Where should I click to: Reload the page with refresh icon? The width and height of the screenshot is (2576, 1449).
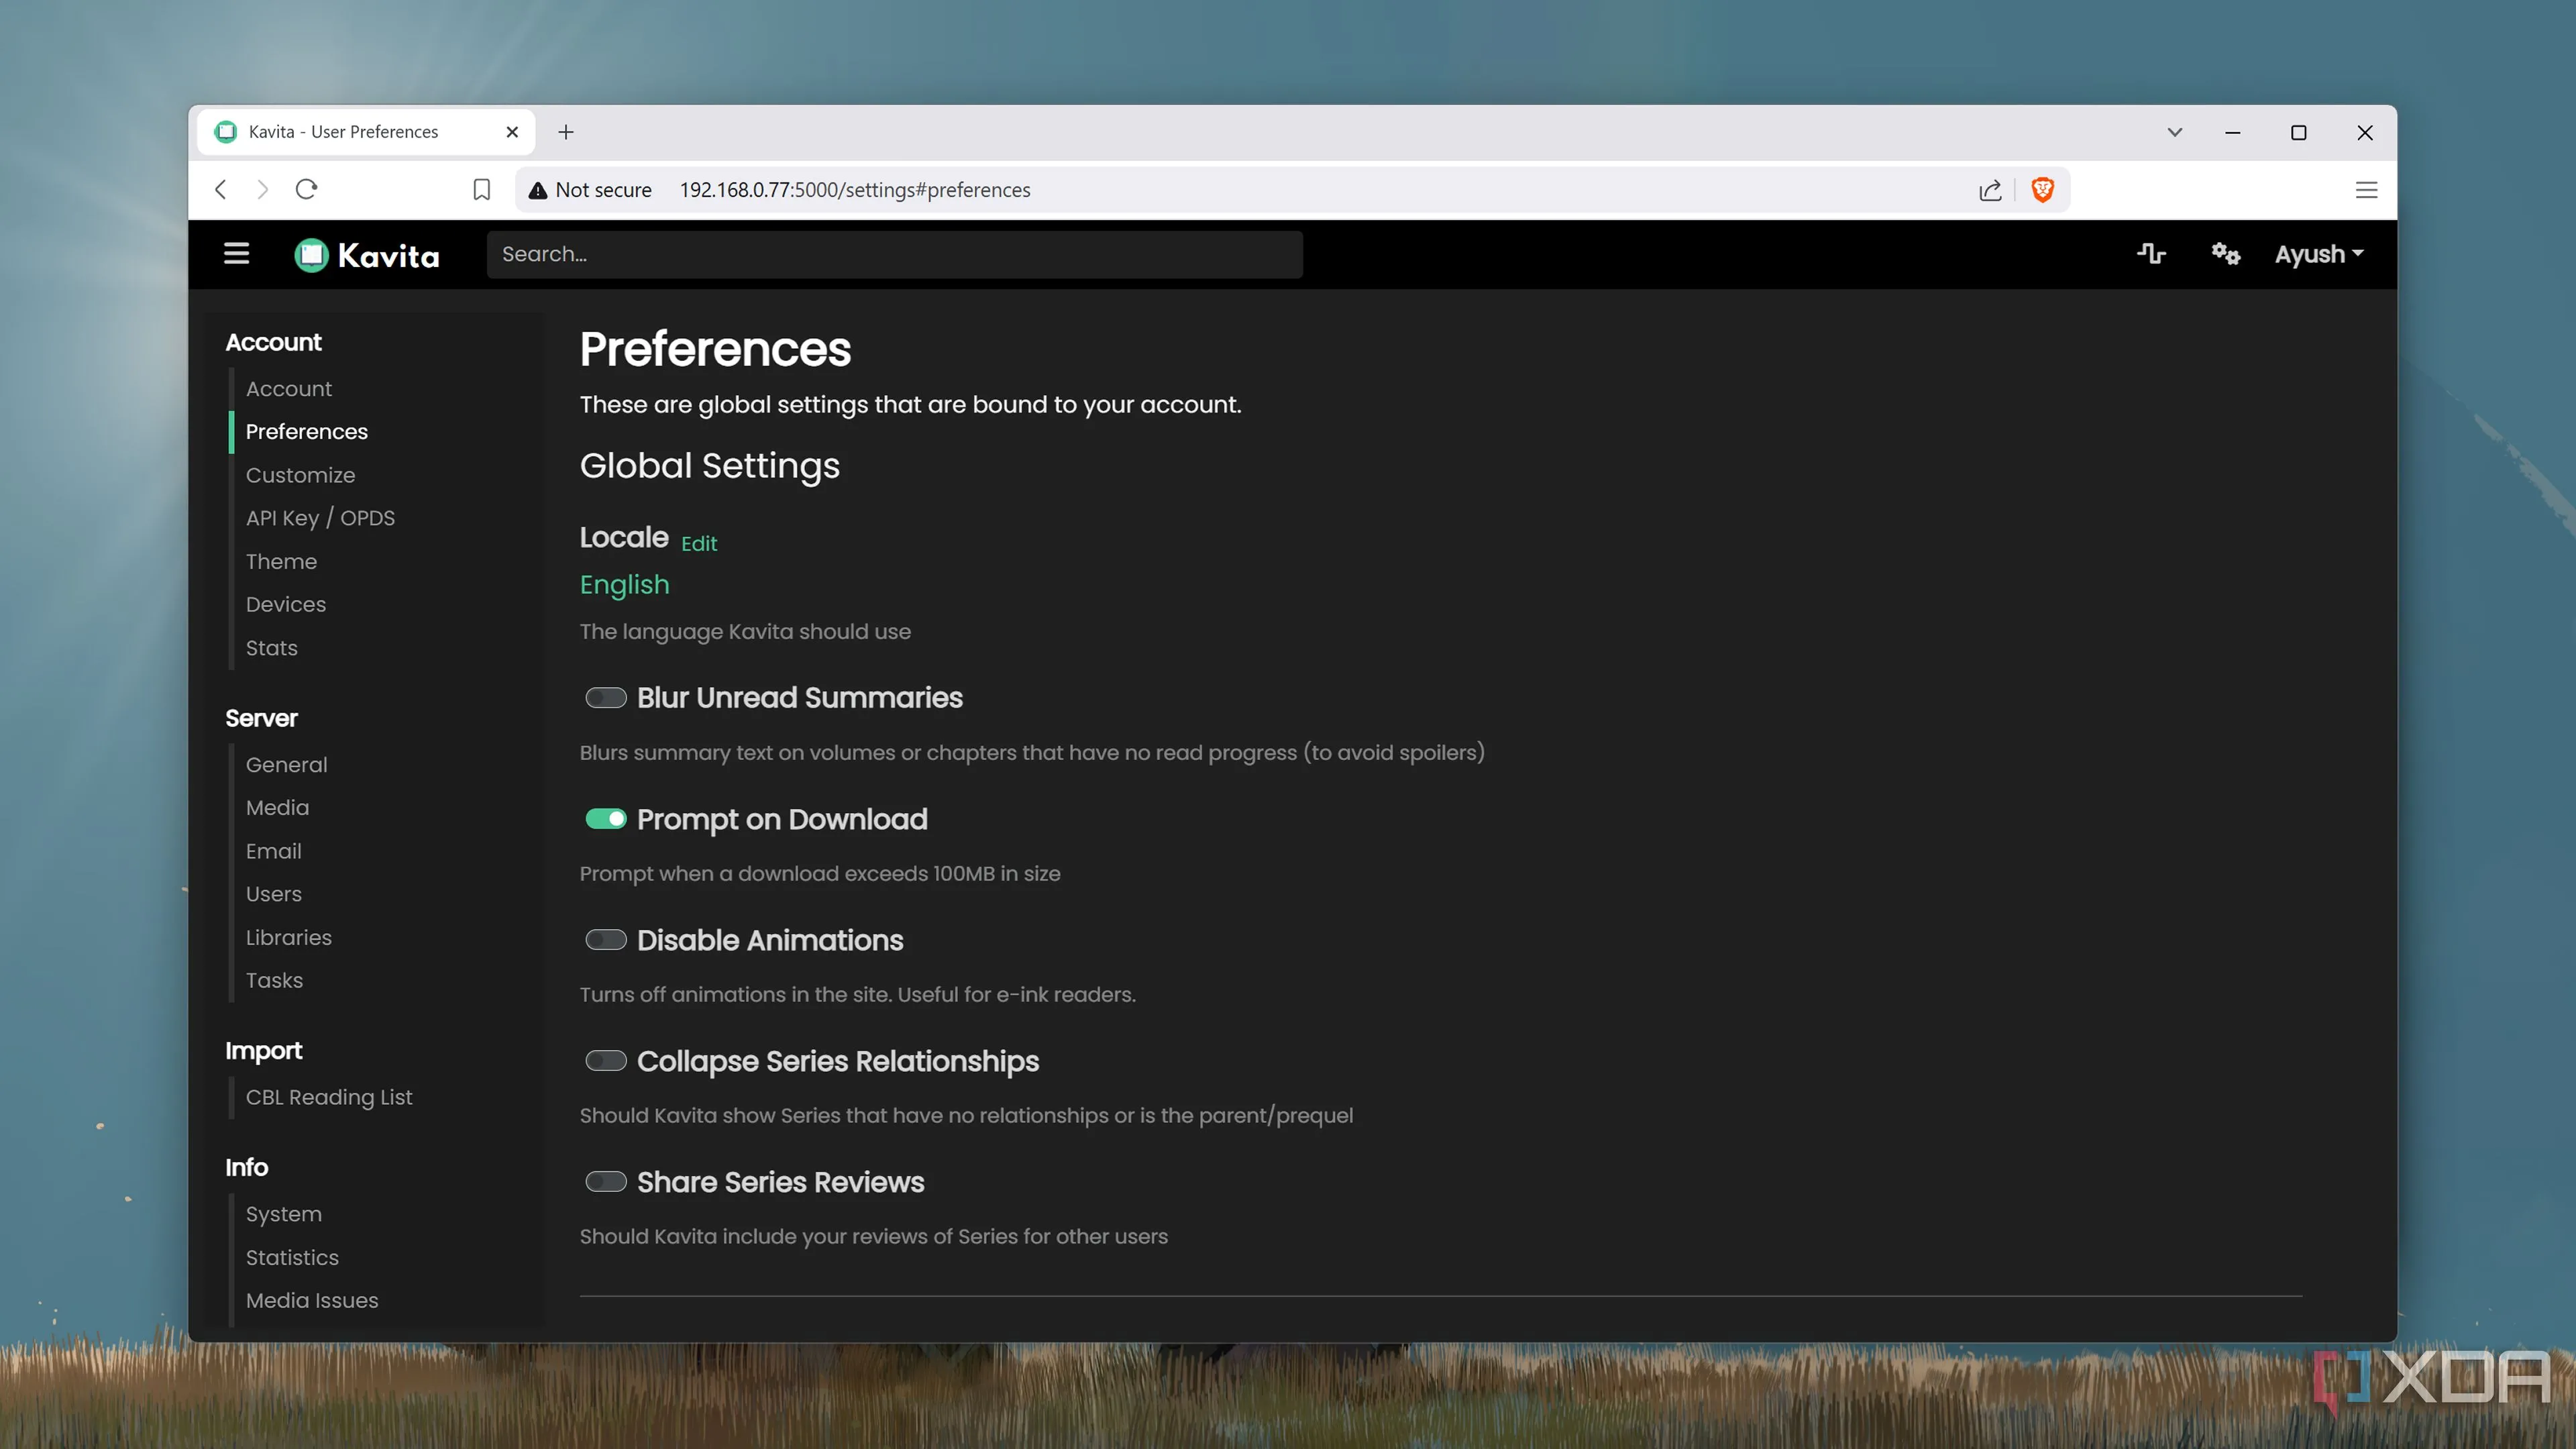306,189
